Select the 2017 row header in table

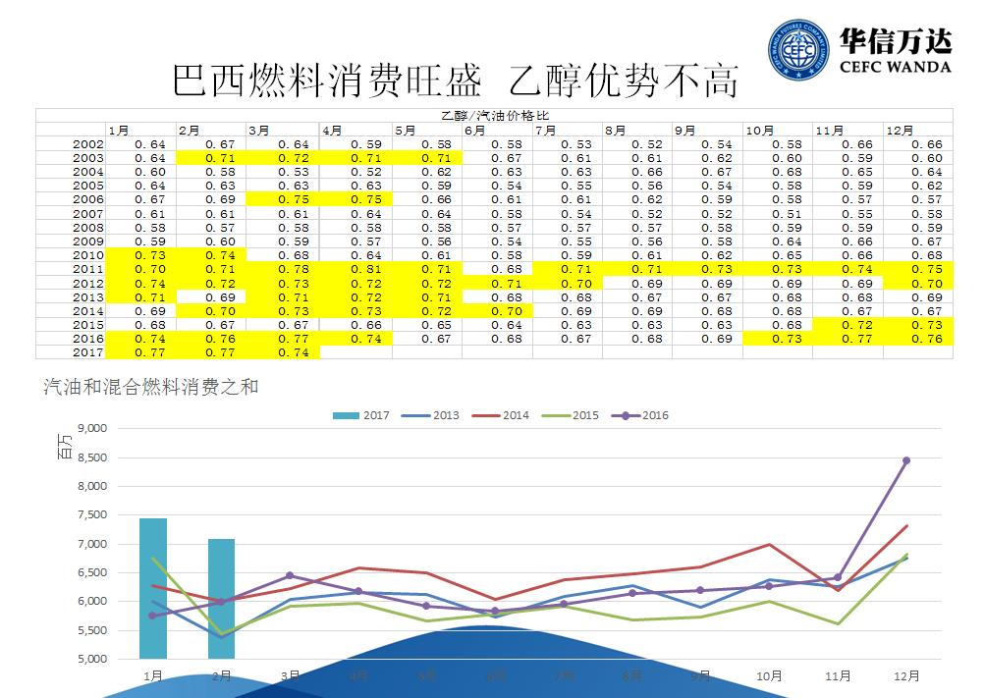click(x=88, y=352)
